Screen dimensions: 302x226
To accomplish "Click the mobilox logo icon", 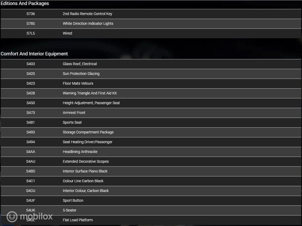I will coord(12,217).
